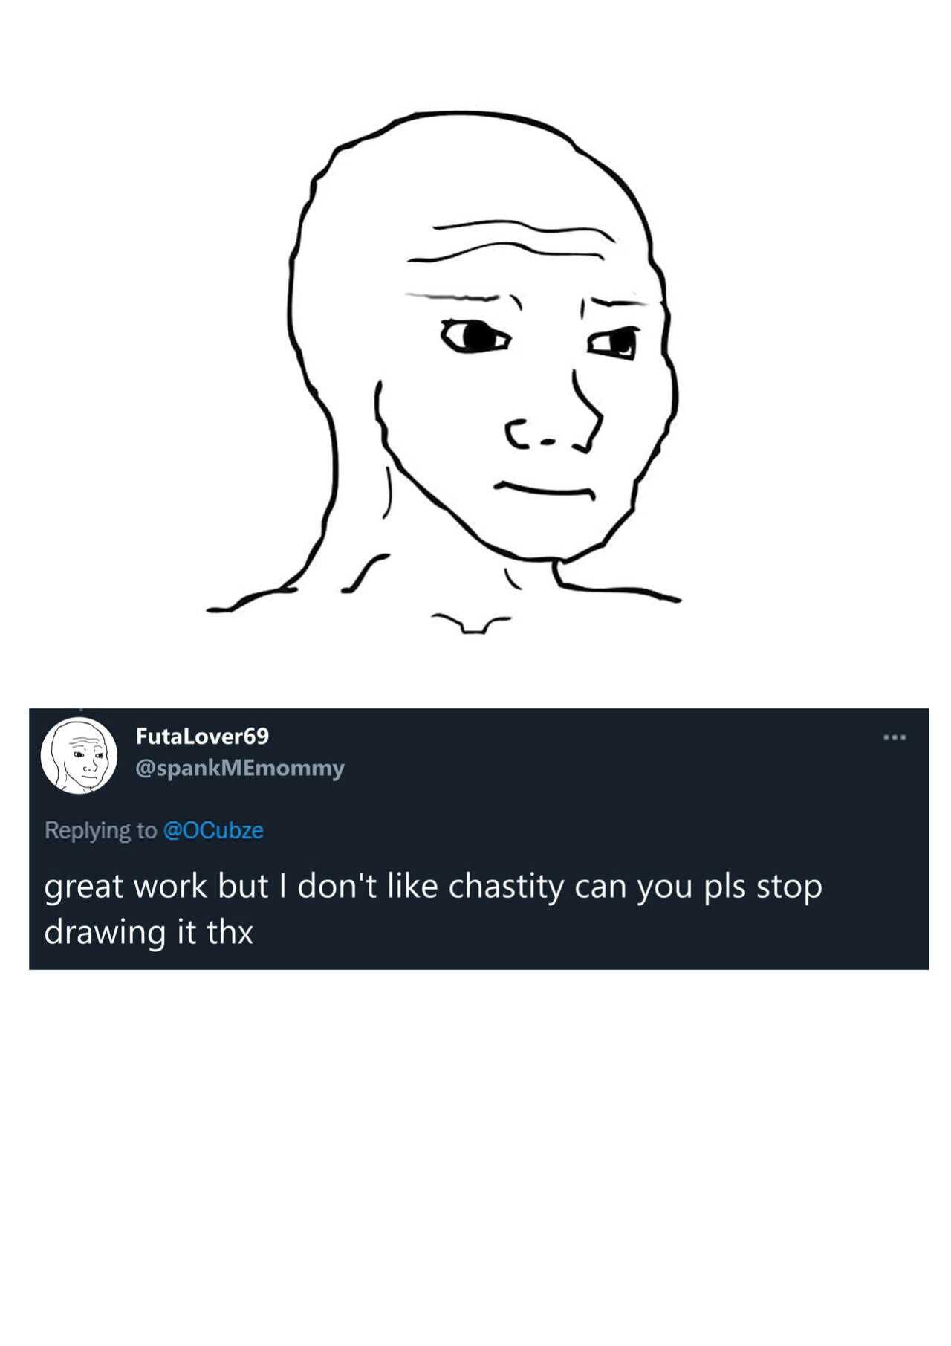Click the 'Replying to' label
This screenshot has width=951, height=1346.
pos(100,830)
